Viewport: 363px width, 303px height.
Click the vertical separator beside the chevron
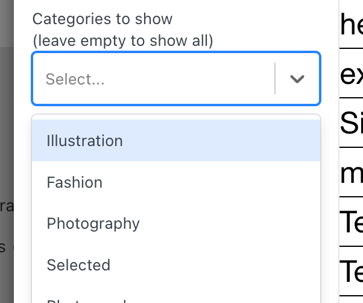pyautogui.click(x=275, y=79)
